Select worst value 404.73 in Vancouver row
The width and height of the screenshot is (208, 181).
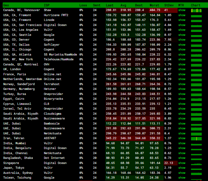[x=155, y=10]
